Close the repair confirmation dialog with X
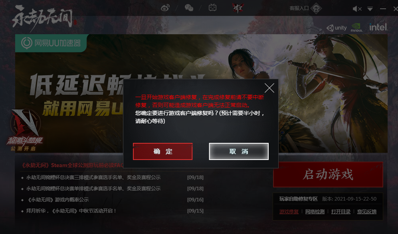This screenshot has height=234, width=398. pyautogui.click(x=269, y=88)
